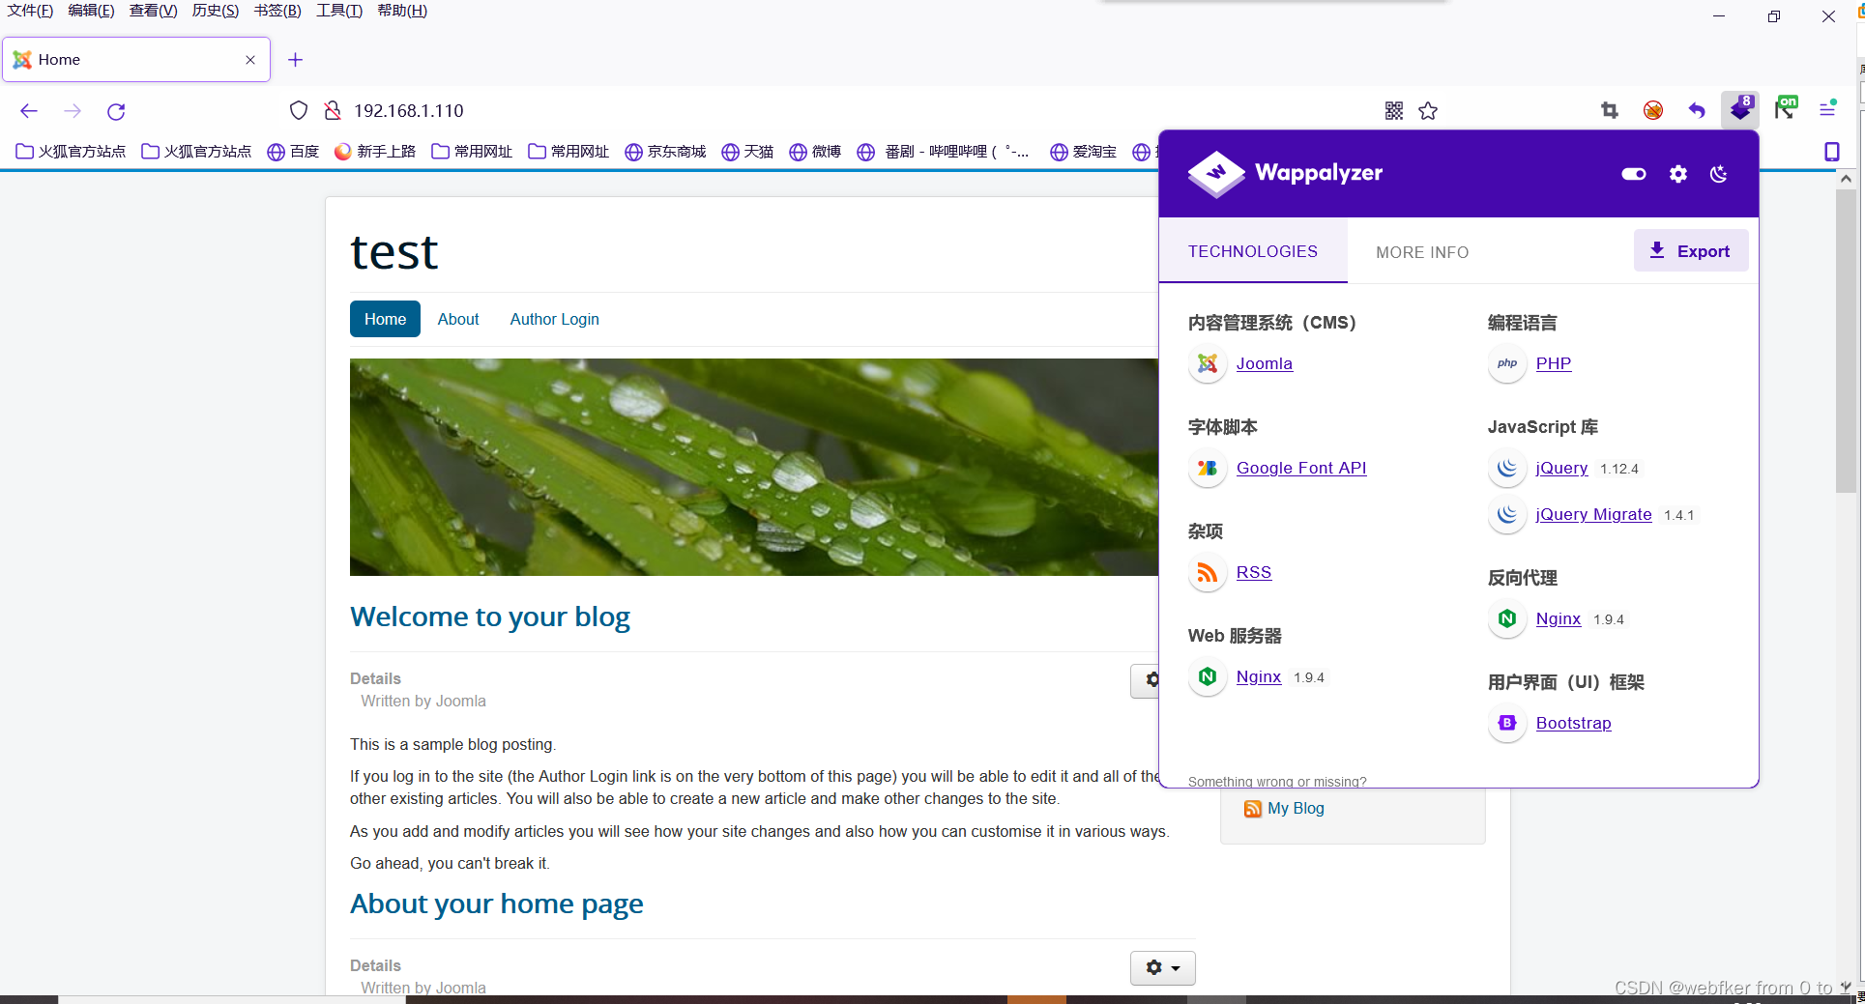Open the 书签(B) menu
Viewport: 1865px width, 1004px height.
pyautogui.click(x=277, y=11)
